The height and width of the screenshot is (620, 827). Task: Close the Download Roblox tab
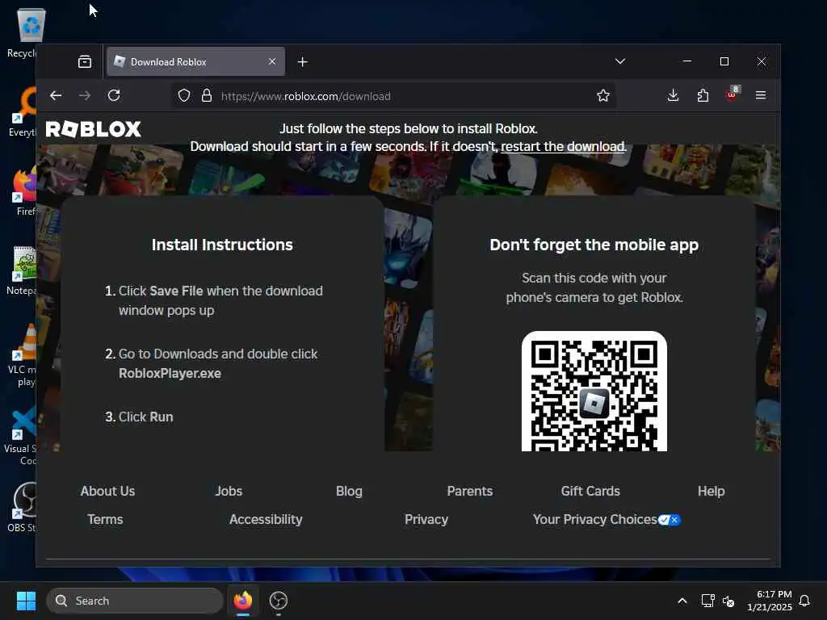272,61
